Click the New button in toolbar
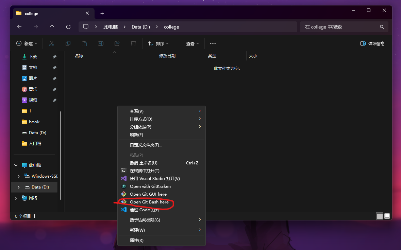 (x=27, y=43)
